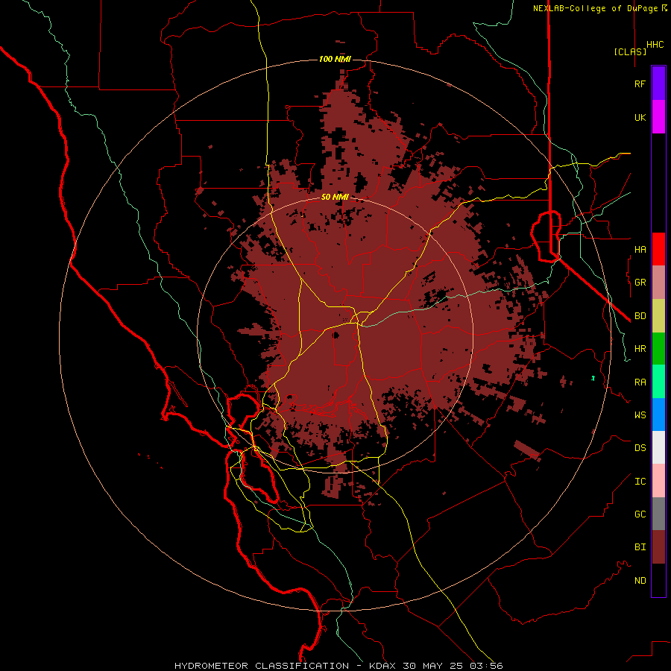
Task: Click the RF legend label
Action: [640, 84]
